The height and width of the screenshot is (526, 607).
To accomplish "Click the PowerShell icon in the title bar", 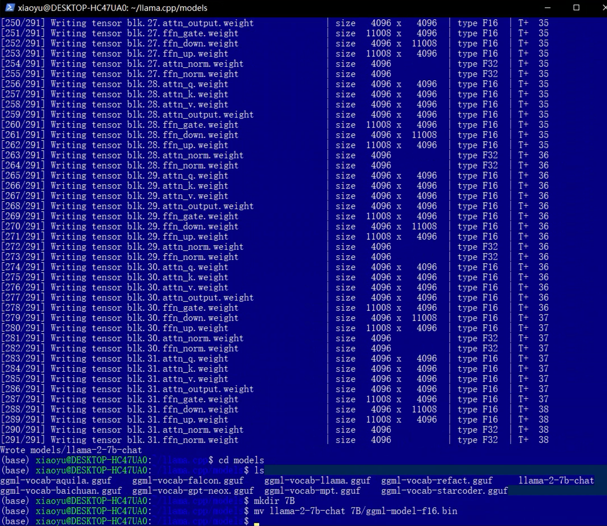I will tap(8, 8).
